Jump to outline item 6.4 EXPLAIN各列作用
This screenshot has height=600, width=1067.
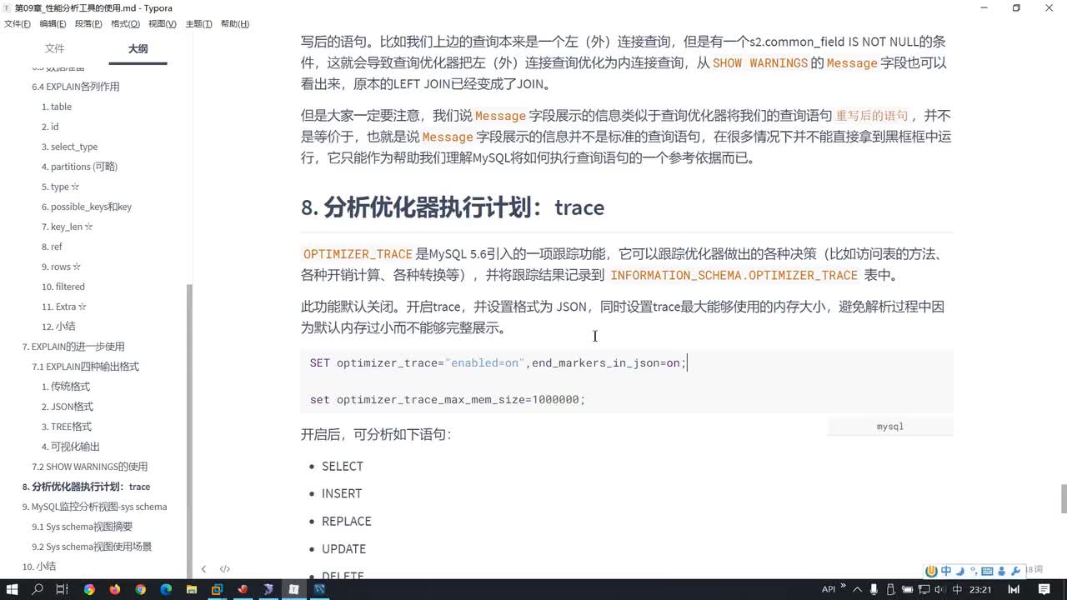click(76, 87)
